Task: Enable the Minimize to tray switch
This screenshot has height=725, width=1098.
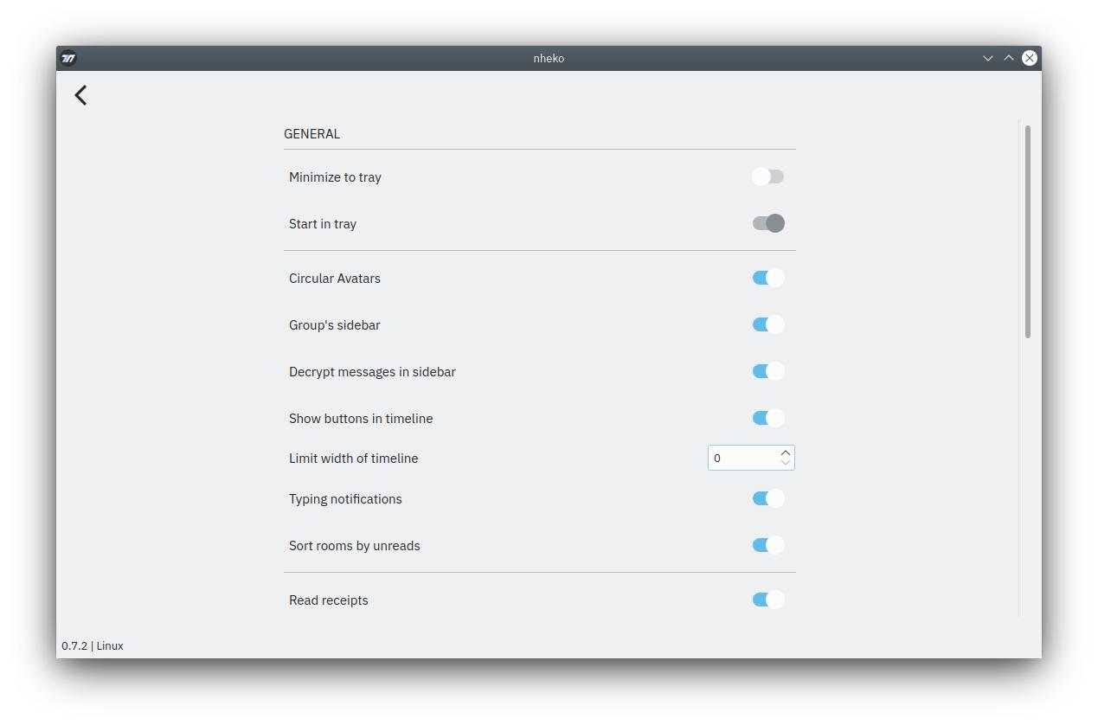Action: click(x=767, y=176)
